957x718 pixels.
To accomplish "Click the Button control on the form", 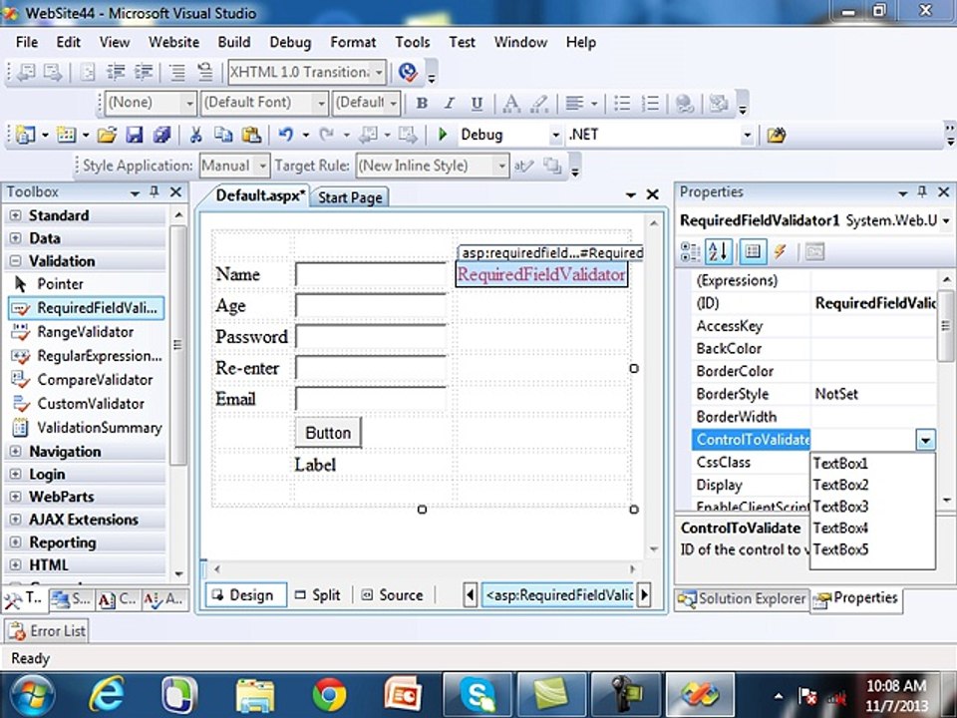I will tap(328, 433).
